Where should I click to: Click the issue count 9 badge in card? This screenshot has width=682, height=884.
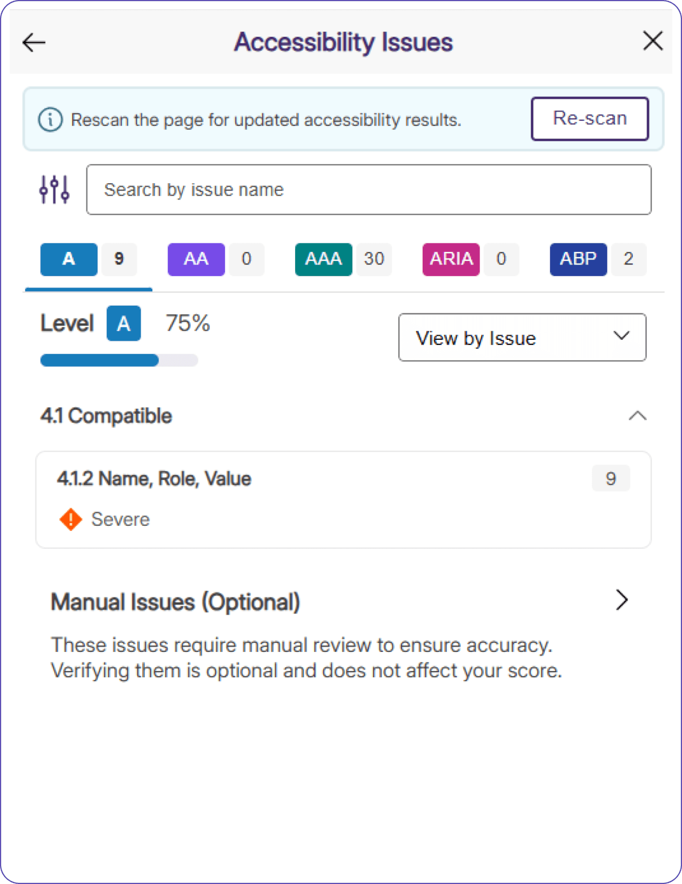pyautogui.click(x=611, y=479)
